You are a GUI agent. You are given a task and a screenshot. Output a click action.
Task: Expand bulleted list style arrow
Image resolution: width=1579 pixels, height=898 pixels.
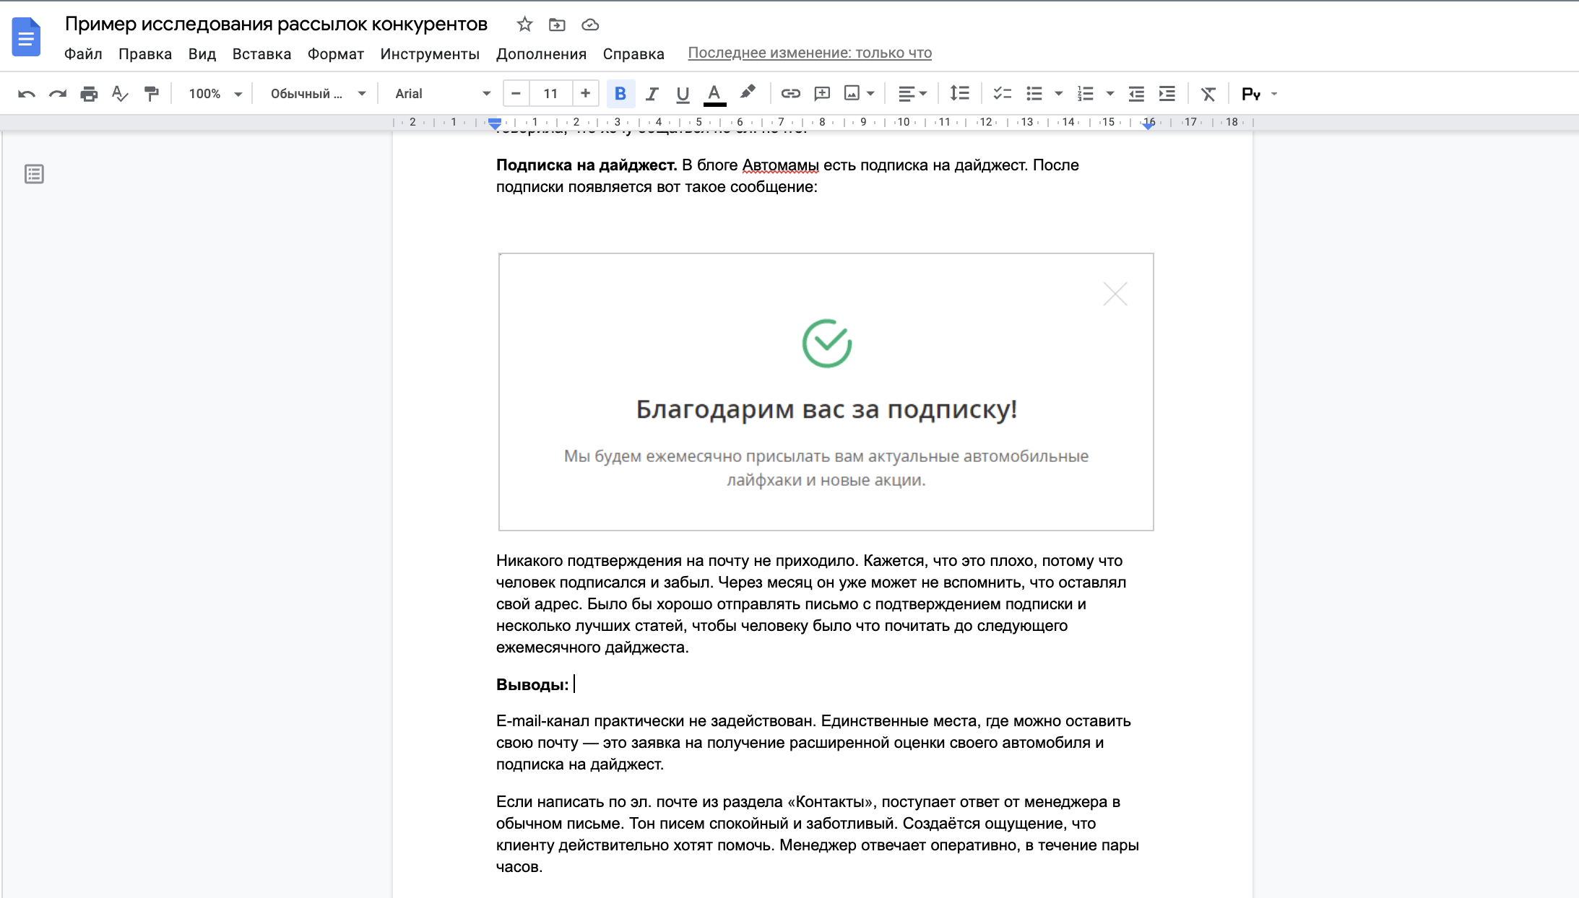[x=1059, y=94]
